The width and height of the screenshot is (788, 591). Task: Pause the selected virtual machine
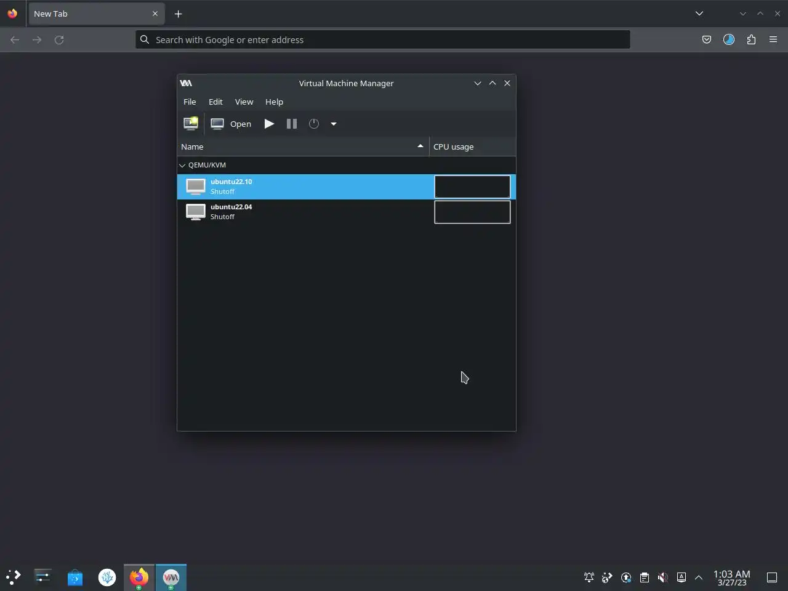[x=292, y=124]
